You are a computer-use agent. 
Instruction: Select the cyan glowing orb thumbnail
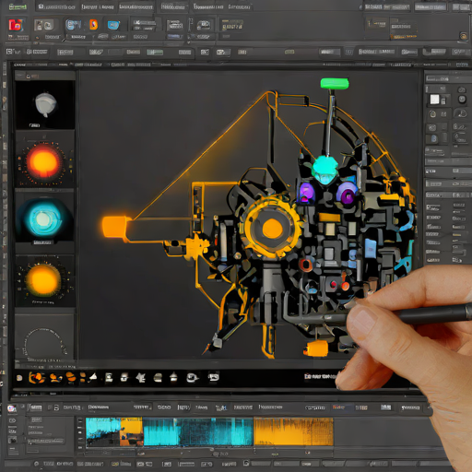pos(44,218)
